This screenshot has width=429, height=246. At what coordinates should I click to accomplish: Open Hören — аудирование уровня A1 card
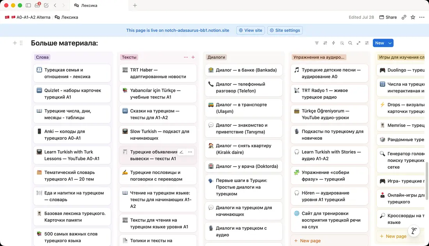tap(330, 196)
